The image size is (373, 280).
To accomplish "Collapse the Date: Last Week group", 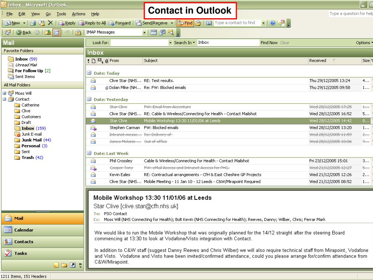I will [89, 153].
